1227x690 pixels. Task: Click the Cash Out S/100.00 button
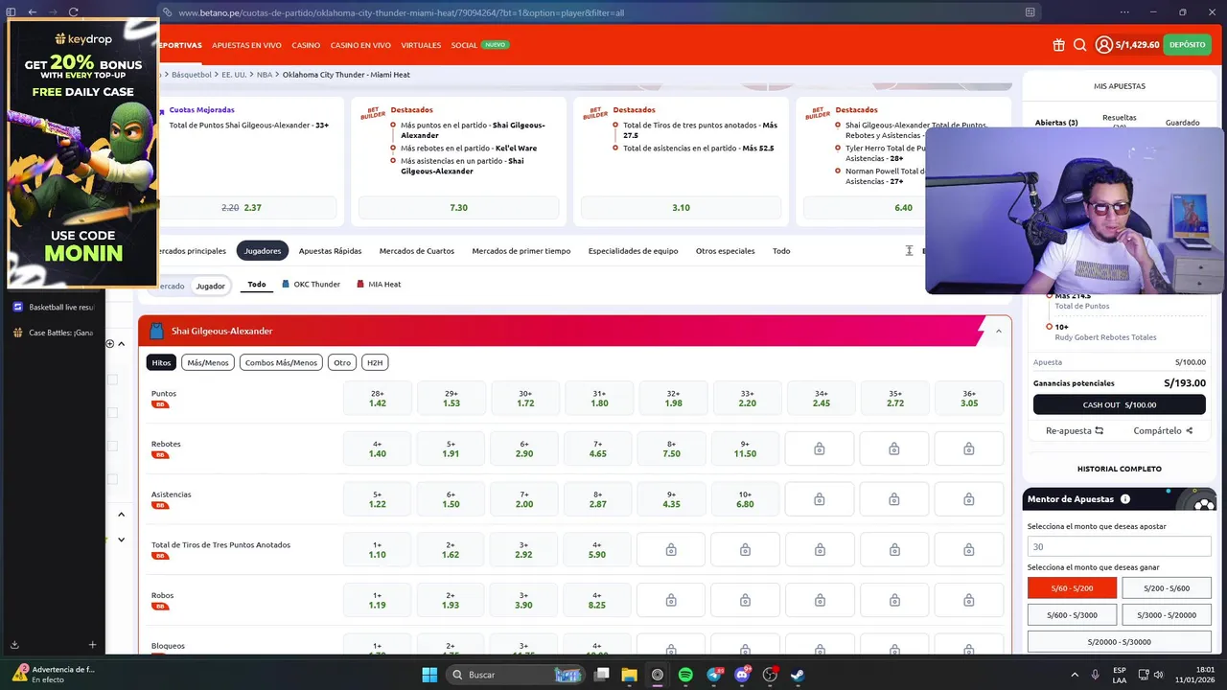point(1119,404)
